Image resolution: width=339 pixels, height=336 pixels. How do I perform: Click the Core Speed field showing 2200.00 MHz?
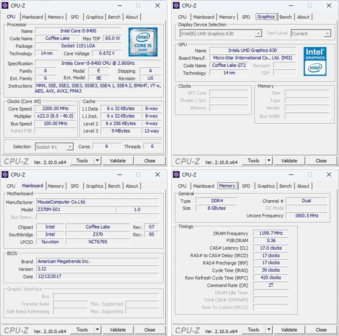coord(56,108)
